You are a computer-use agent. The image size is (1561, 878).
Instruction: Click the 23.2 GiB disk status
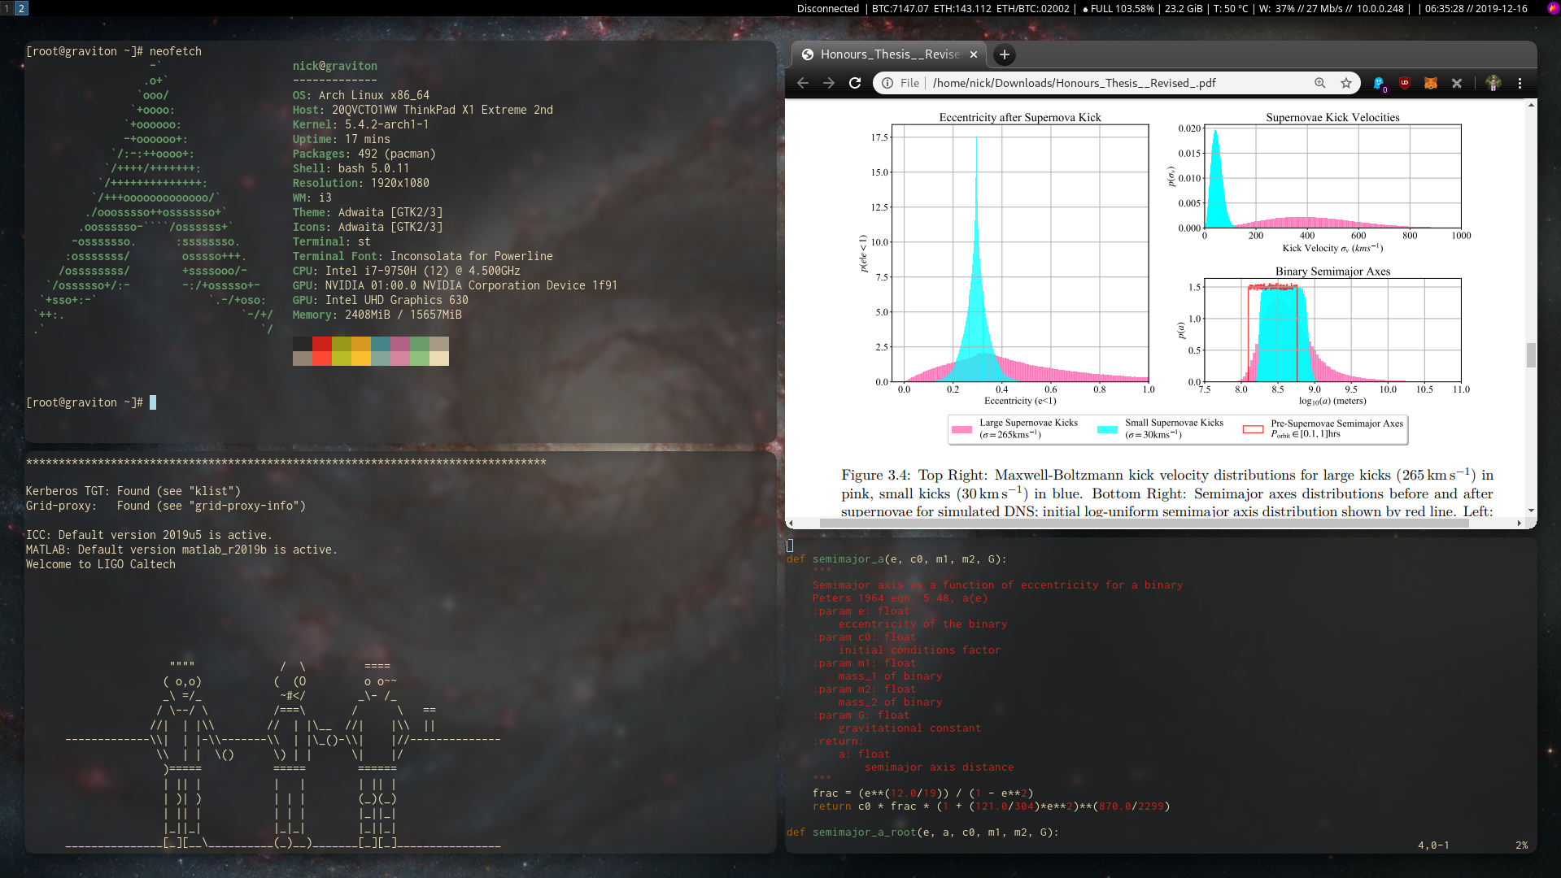[1184, 8]
